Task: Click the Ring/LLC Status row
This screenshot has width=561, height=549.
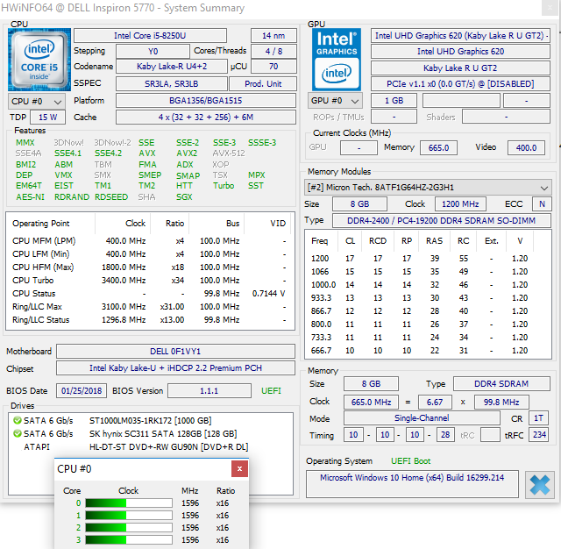Action: 150,319
